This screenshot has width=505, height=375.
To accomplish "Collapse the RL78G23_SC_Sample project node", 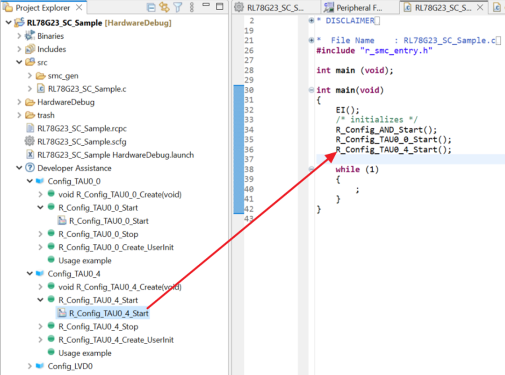I will [x=9, y=22].
